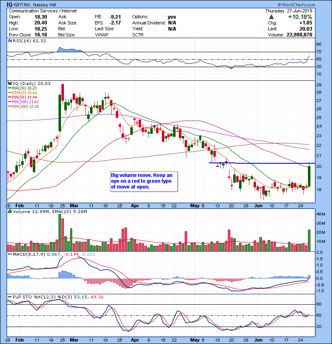
Task: Click the 90 level on RSI axis
Action: (319, 44)
